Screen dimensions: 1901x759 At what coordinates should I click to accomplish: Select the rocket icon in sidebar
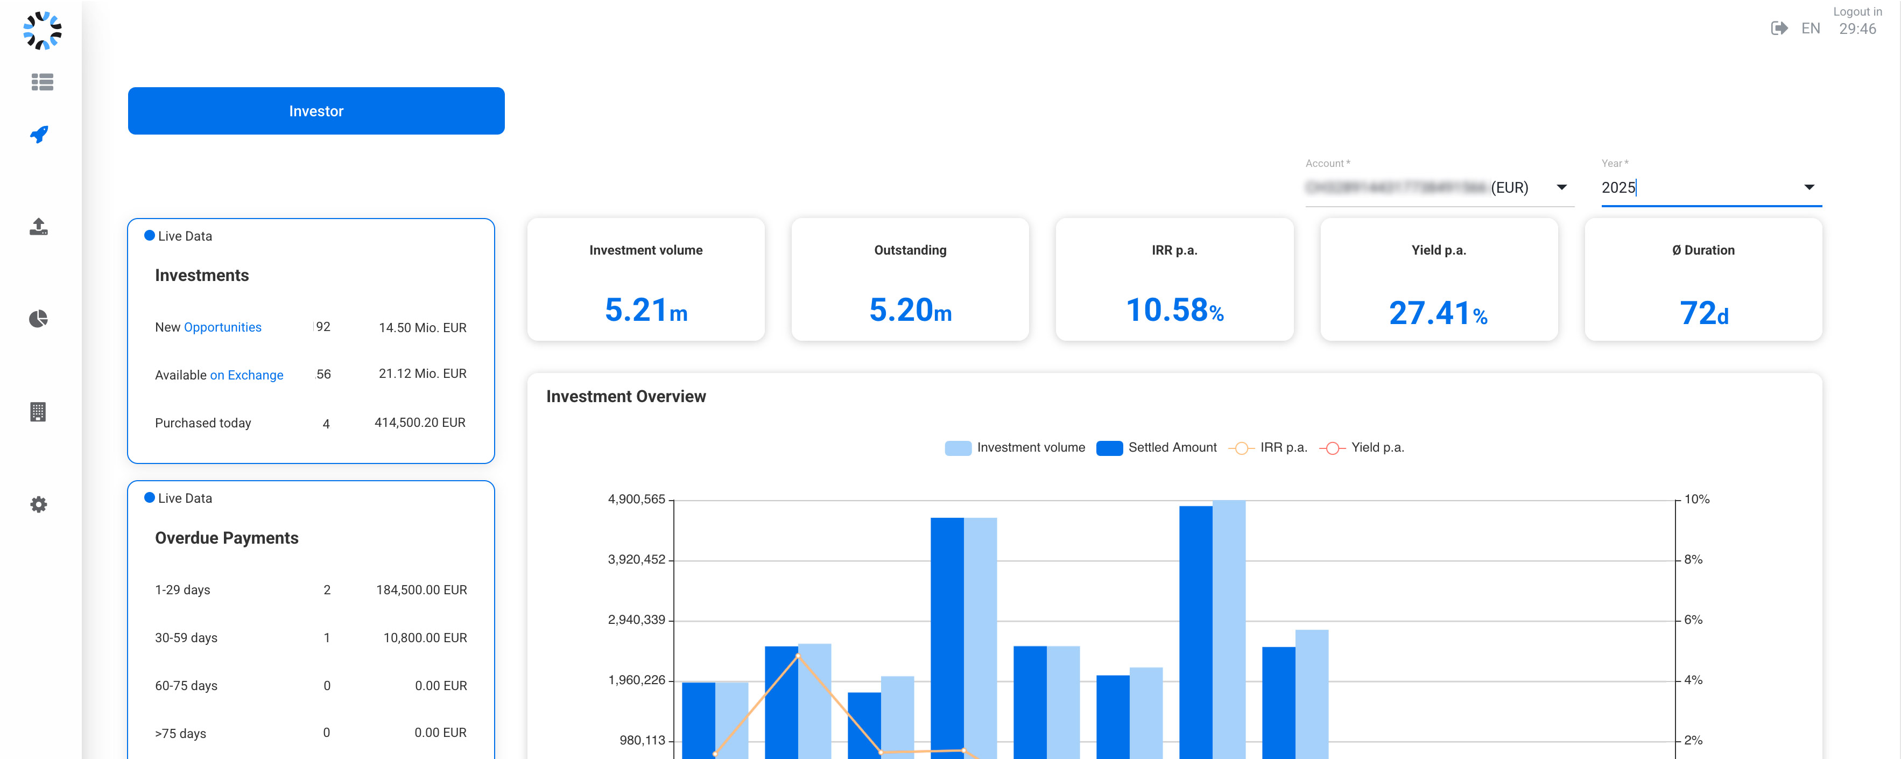(39, 135)
